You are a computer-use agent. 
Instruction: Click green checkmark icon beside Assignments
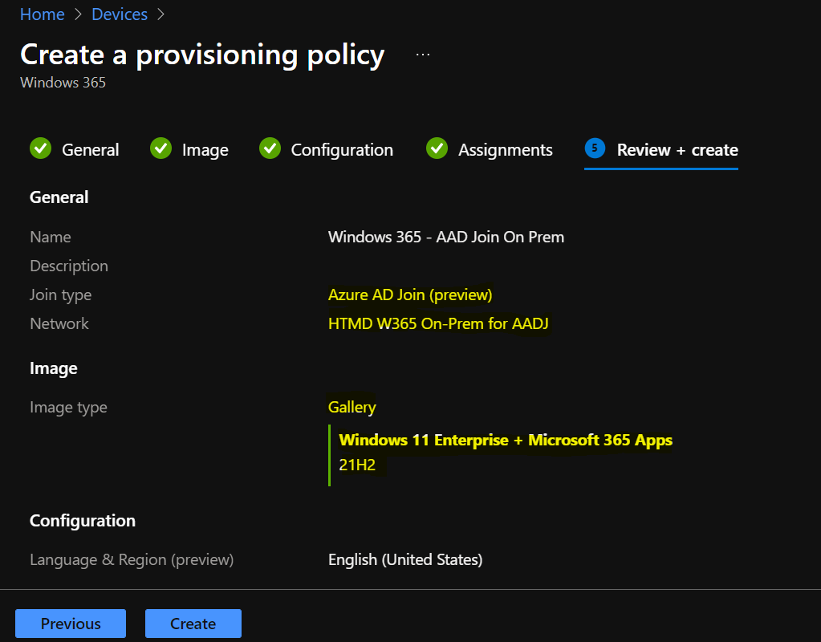coord(437,148)
